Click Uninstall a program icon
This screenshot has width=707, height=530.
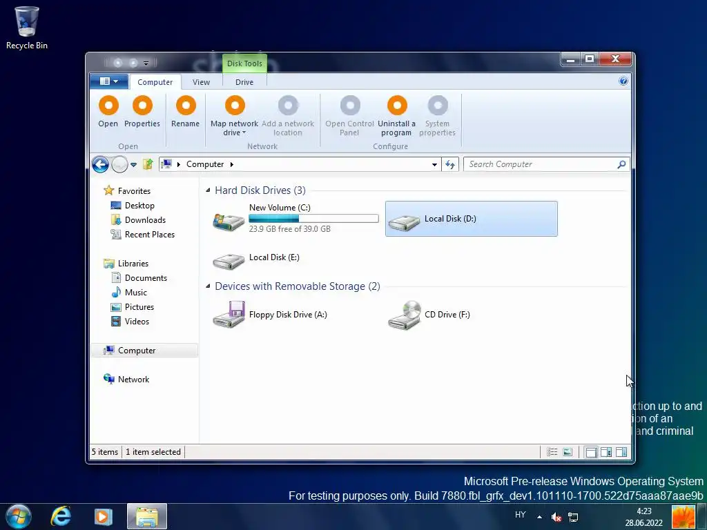coord(397,106)
